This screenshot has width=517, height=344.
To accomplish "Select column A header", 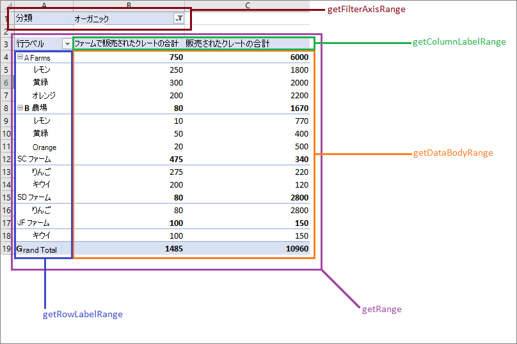I will click(43, 6).
